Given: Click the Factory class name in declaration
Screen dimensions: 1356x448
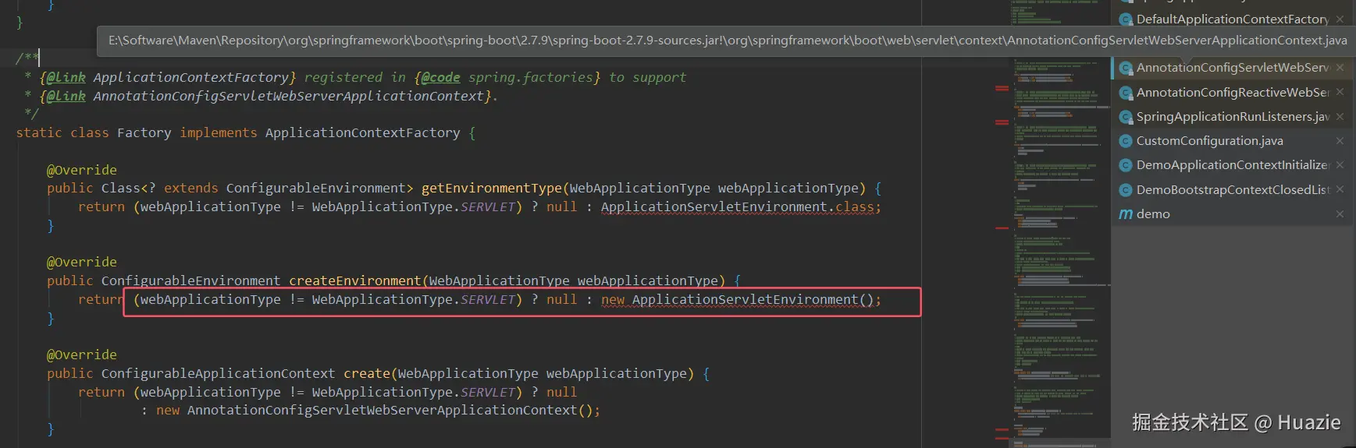Looking at the screenshot, I should 144,132.
